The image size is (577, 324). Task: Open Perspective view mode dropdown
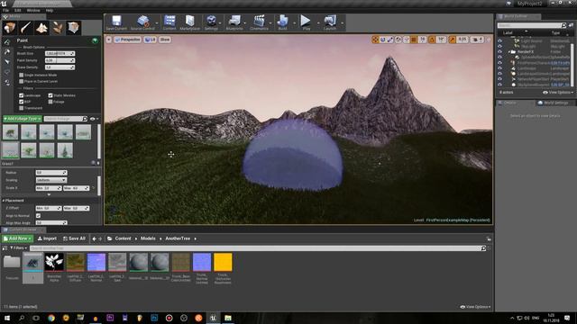click(128, 40)
